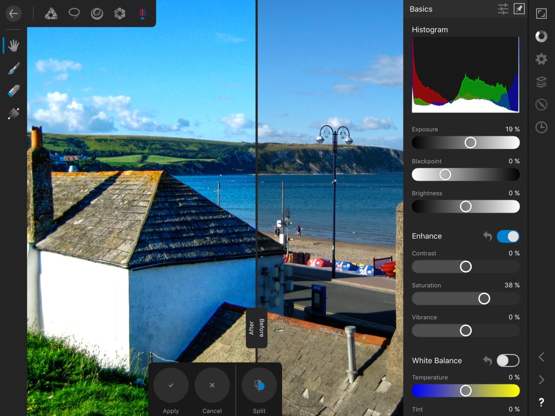Enable the White Balance toggle
The image size is (555, 416).
pos(508,361)
